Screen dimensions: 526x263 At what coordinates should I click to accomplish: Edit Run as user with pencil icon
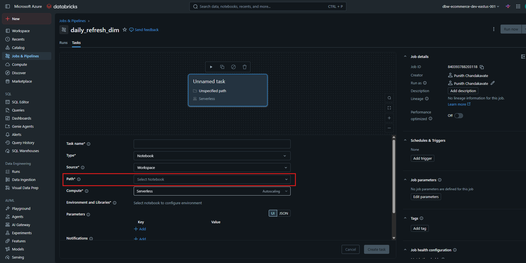click(492, 83)
